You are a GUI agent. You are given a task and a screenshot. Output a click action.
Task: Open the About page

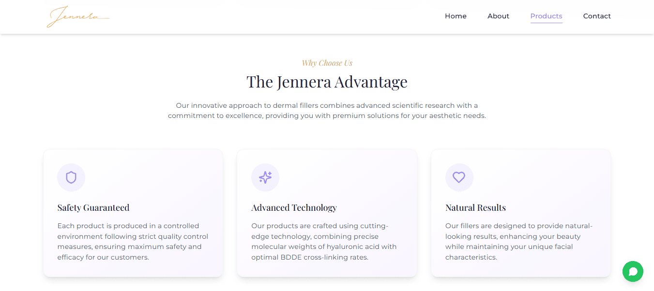click(x=498, y=16)
